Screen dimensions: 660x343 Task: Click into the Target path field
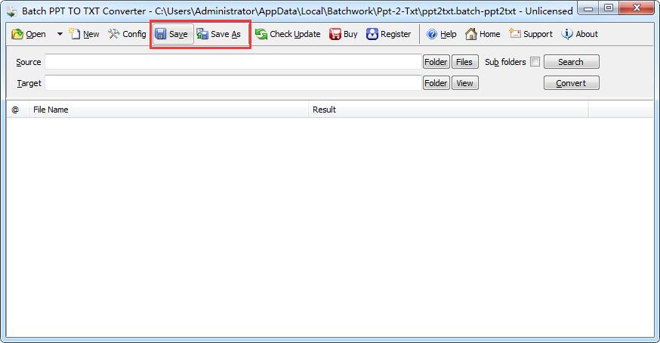(233, 83)
